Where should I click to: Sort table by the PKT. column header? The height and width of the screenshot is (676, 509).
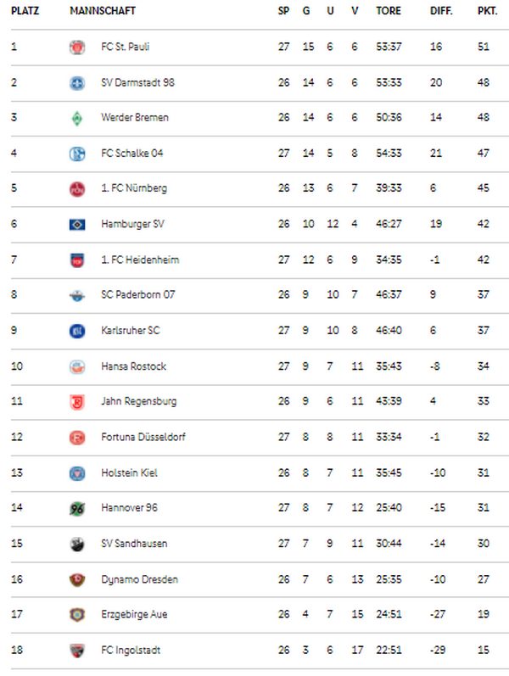487,11
